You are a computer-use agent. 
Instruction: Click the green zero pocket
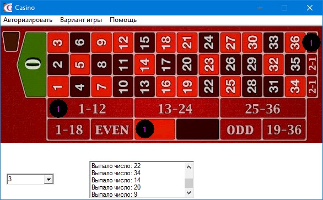[x=33, y=64]
